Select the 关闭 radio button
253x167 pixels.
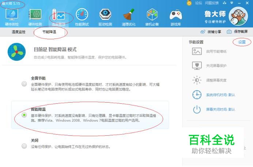[24, 146]
